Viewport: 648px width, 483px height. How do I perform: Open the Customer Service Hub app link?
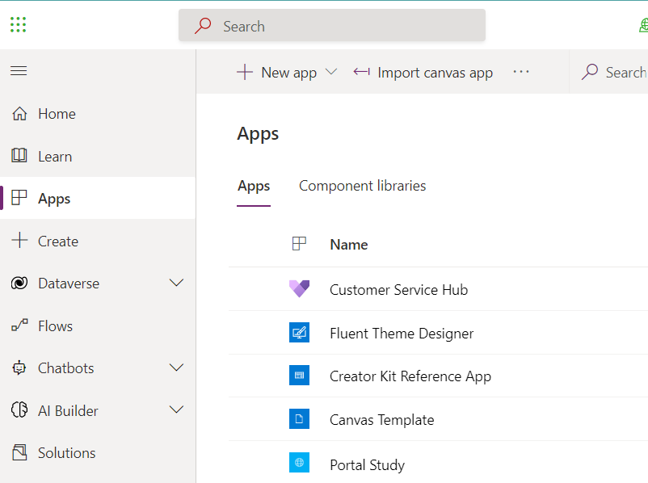(x=398, y=289)
